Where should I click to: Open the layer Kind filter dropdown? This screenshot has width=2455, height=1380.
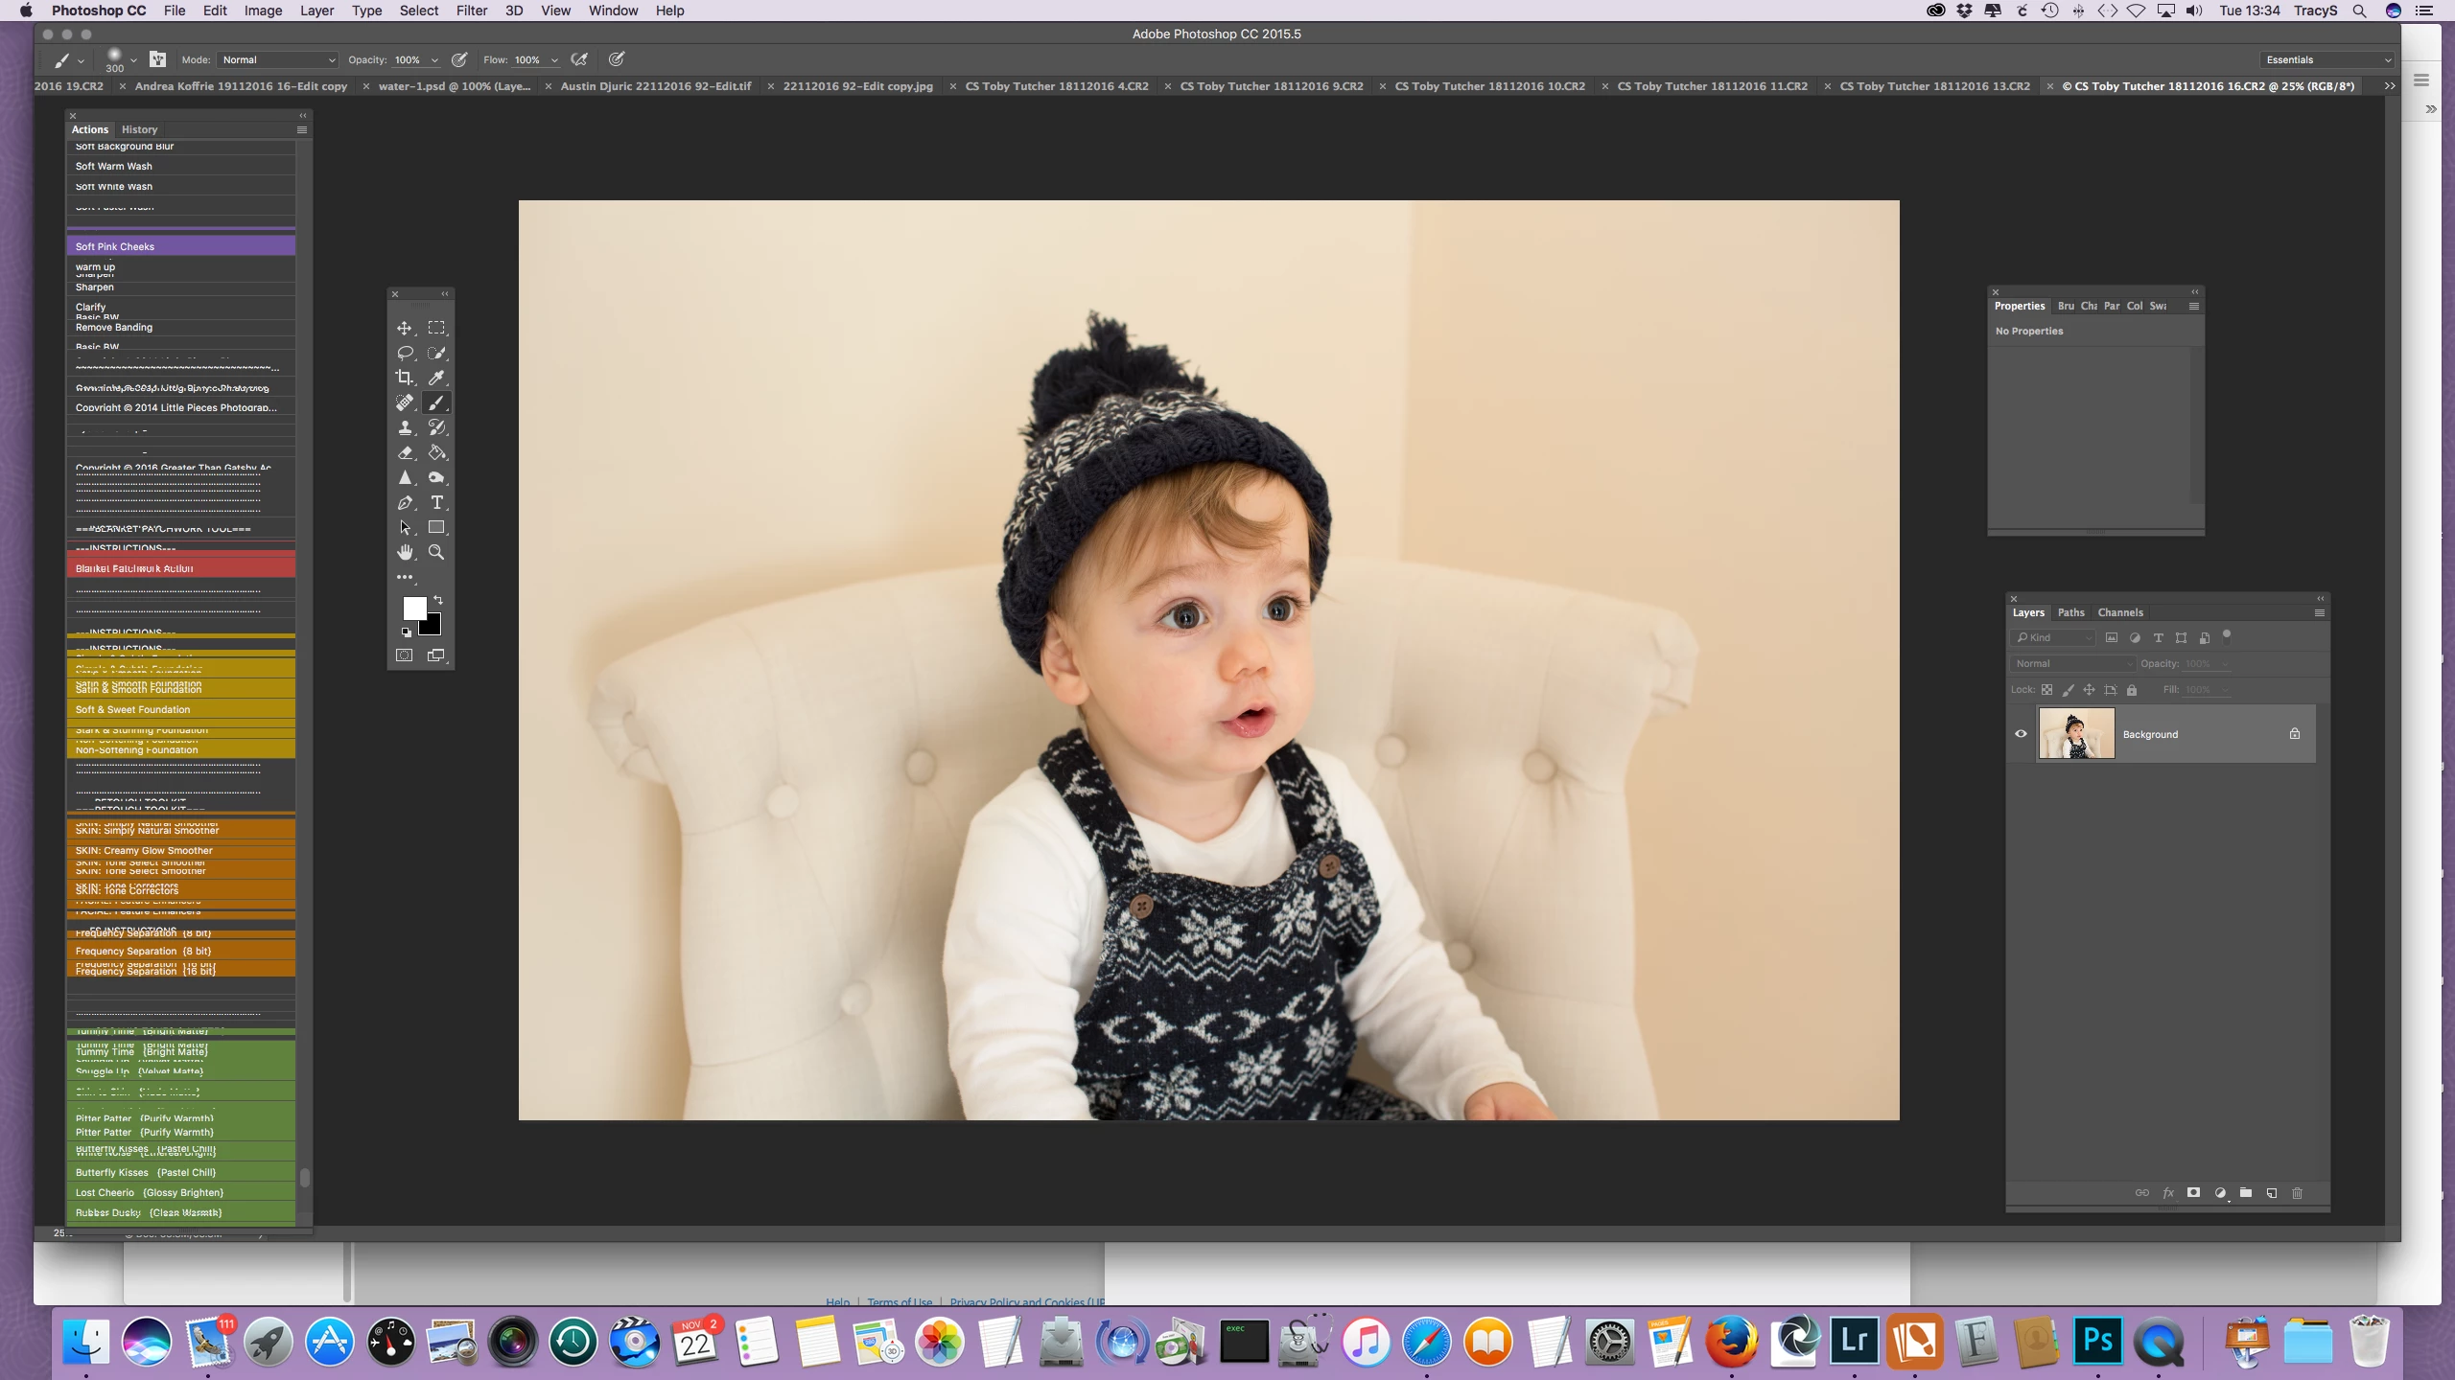[x=2053, y=637]
